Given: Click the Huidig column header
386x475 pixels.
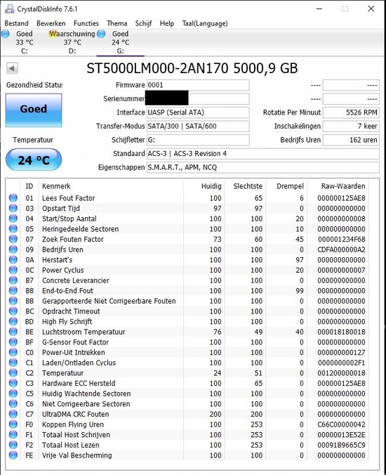Looking at the screenshot, I should click(x=204, y=186).
